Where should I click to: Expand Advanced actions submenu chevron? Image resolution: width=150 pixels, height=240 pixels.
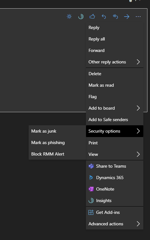138,224
